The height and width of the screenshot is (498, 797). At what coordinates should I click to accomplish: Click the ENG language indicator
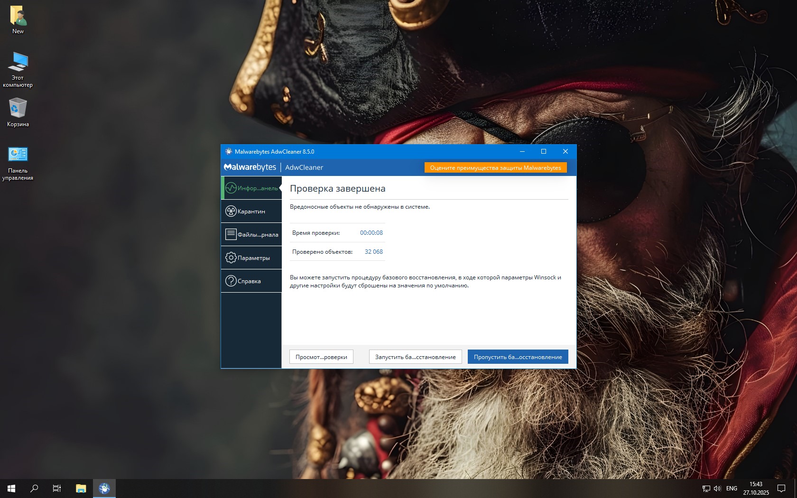point(732,489)
